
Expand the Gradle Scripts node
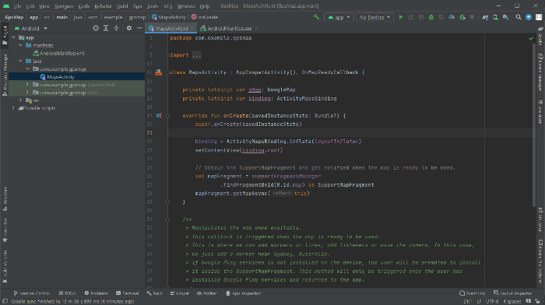[13, 108]
